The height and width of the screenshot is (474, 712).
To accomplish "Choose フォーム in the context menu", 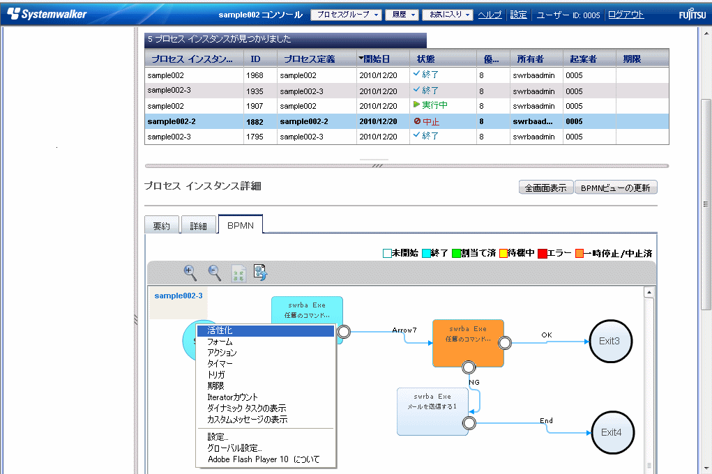I will point(266,342).
